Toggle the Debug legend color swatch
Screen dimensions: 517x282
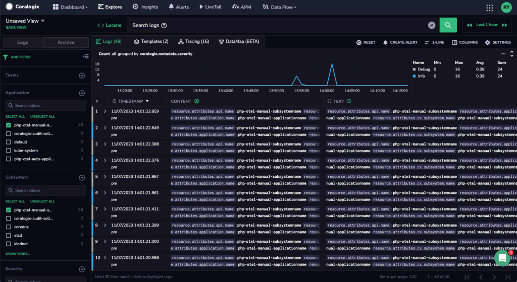[414, 69]
